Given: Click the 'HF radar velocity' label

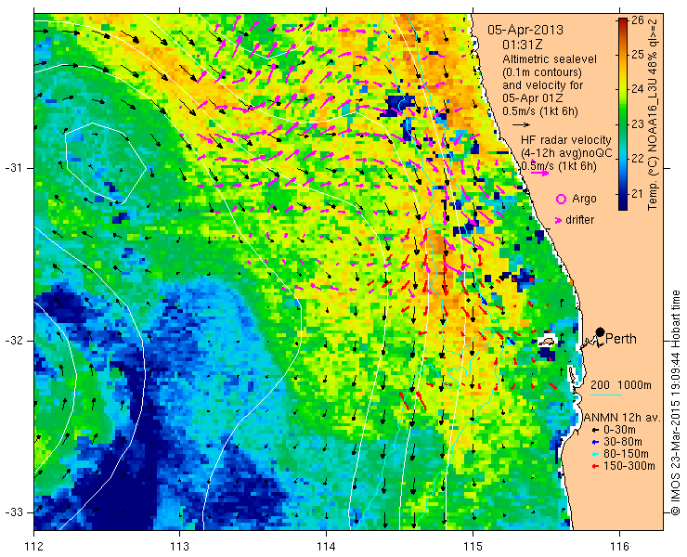Looking at the screenshot, I should pos(566,140).
